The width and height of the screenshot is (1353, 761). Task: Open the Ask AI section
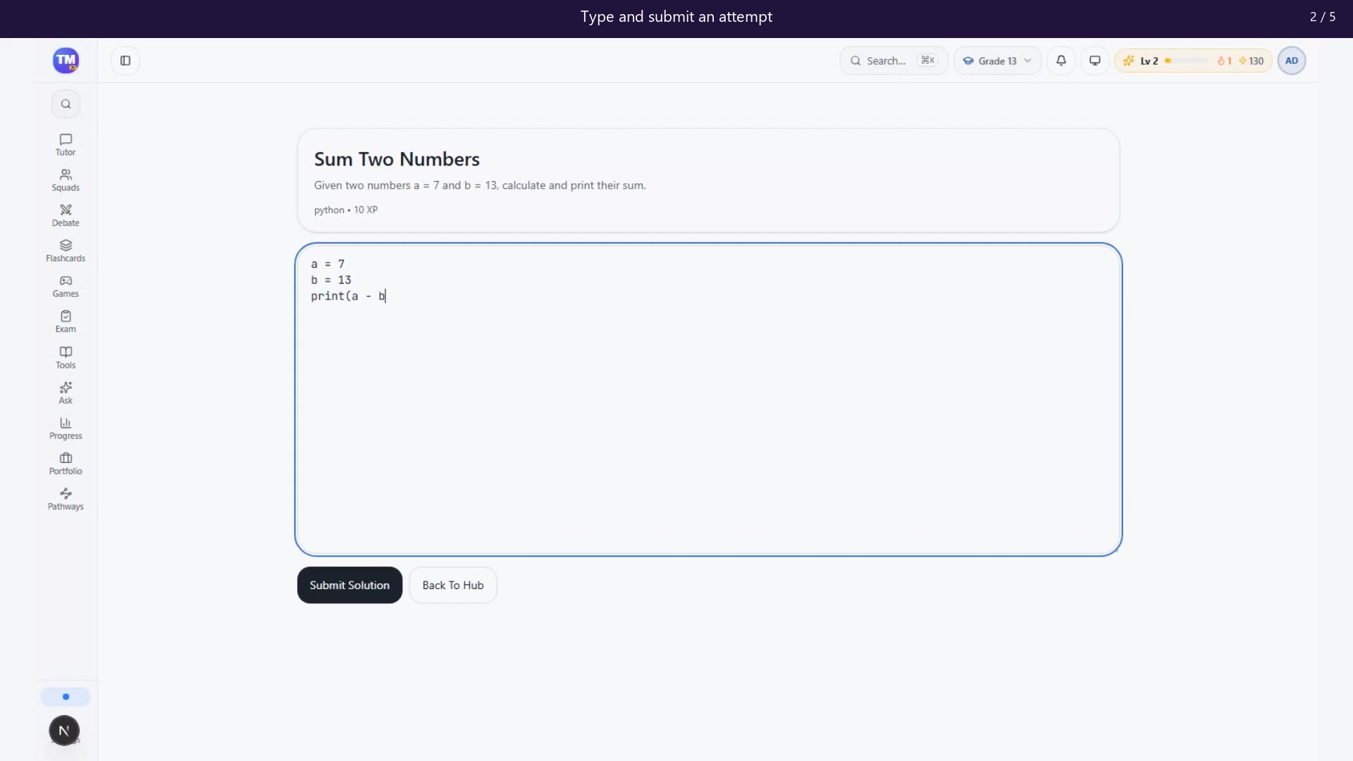click(66, 392)
